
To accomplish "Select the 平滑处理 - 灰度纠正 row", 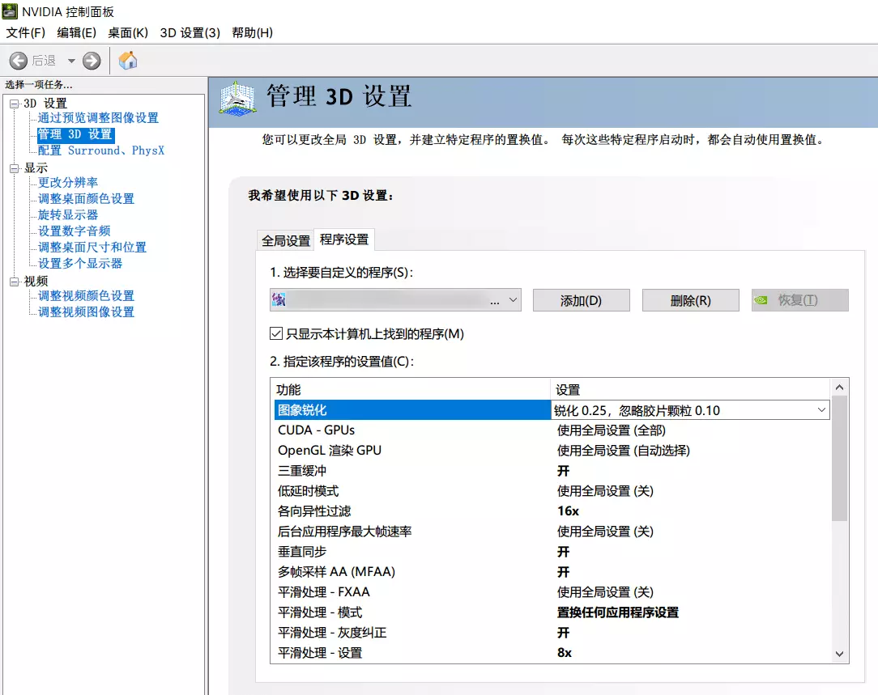I will click(x=552, y=633).
